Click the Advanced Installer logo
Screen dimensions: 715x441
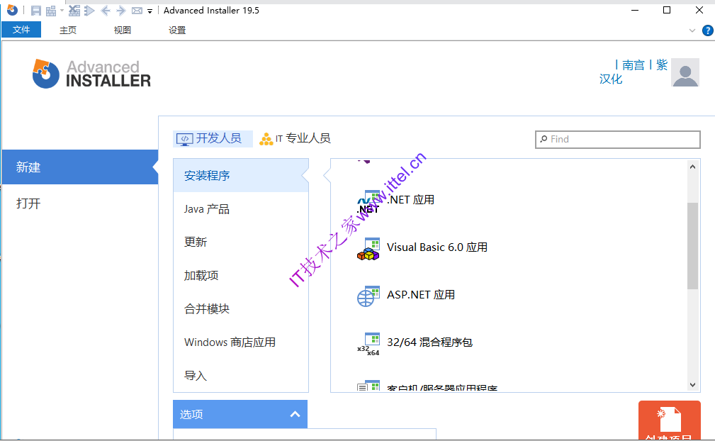click(91, 74)
